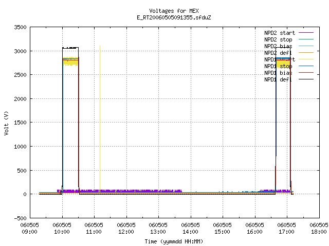Image resolution: width=329 pixels, height=246 pixels.
Task: Click the chart title 'Voltages for MEX'
Action: pyautogui.click(x=174, y=11)
